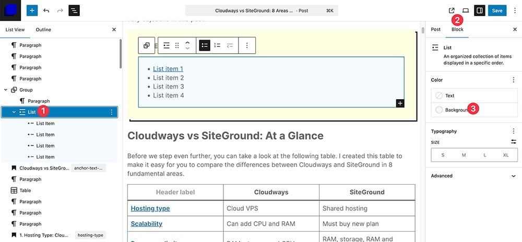This screenshot has height=242, width=522.
Task: Open options for List in List View
Action: [112, 112]
